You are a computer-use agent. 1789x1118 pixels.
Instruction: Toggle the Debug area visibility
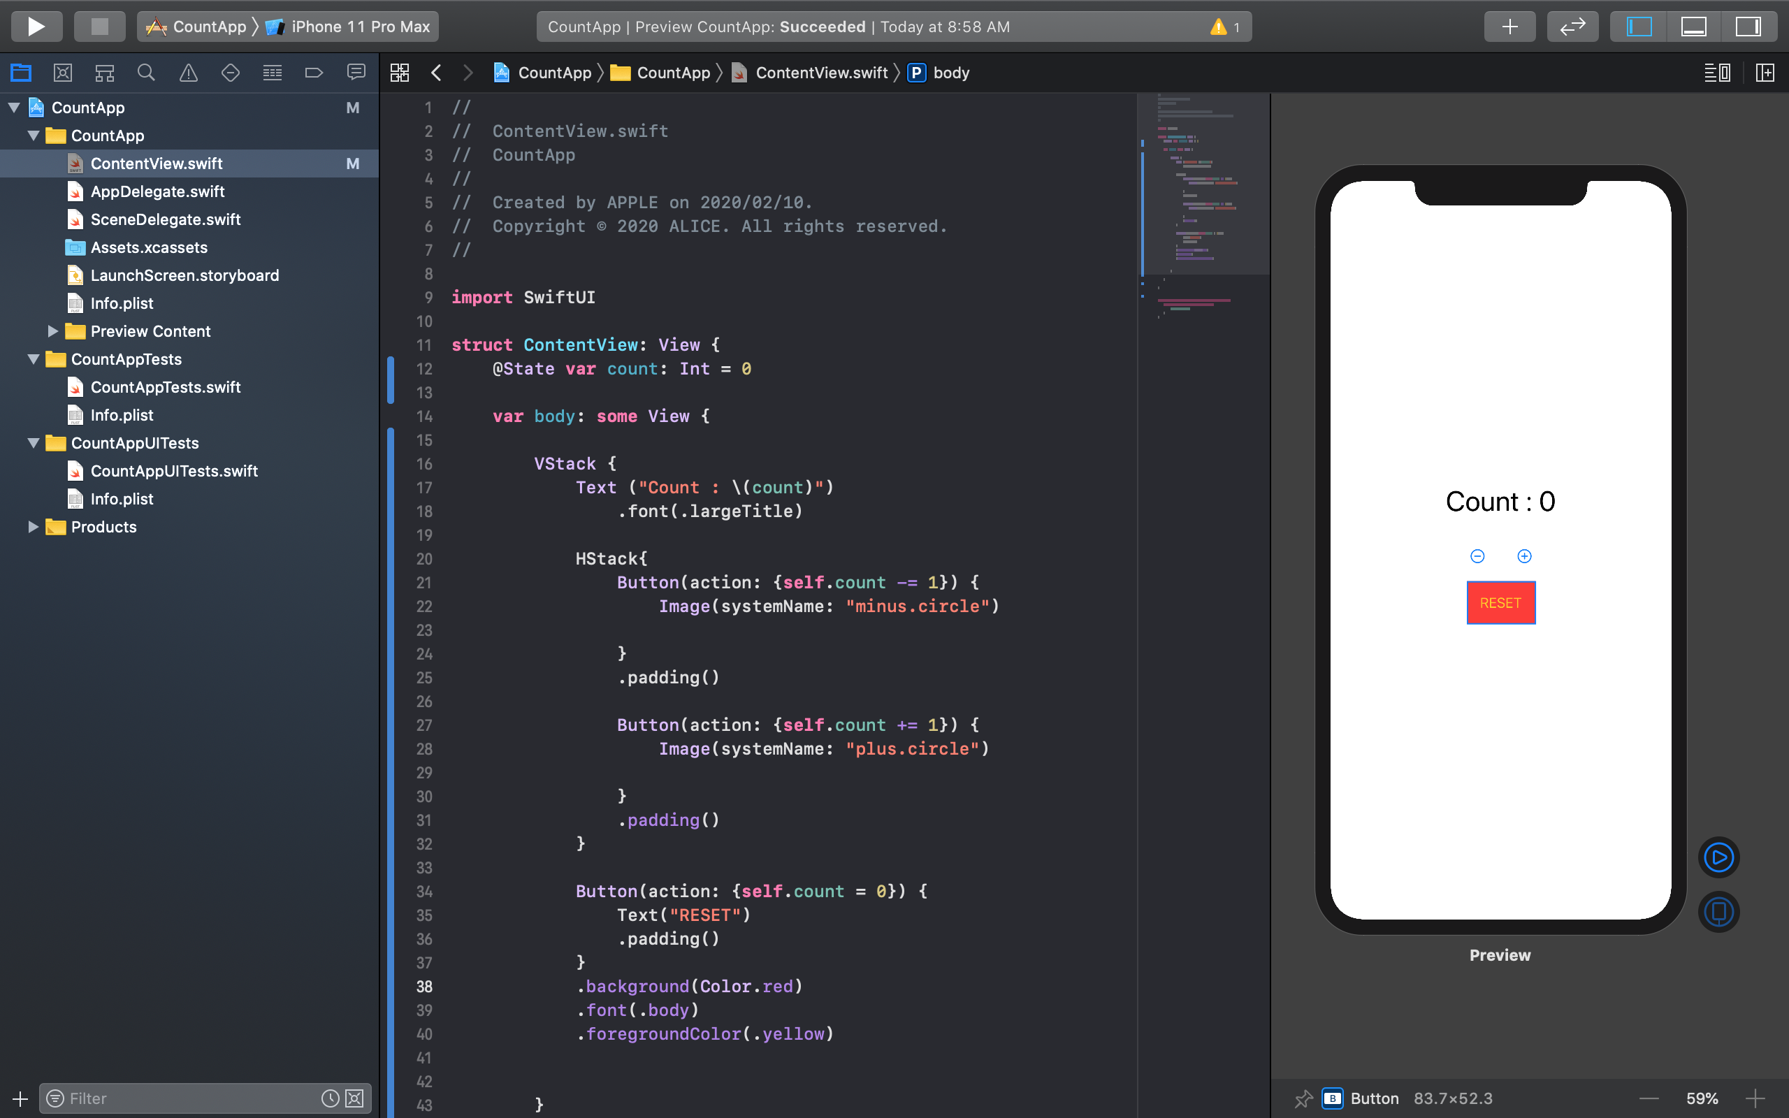tap(1694, 27)
